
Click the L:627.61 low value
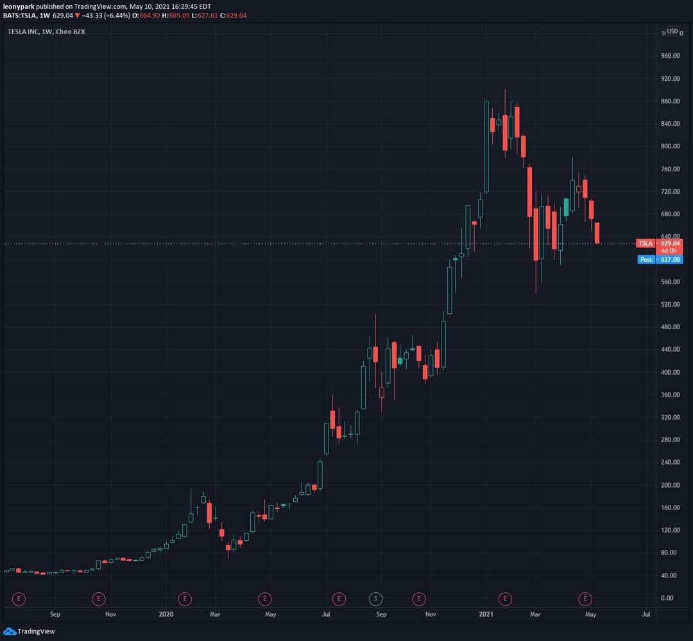tap(205, 15)
